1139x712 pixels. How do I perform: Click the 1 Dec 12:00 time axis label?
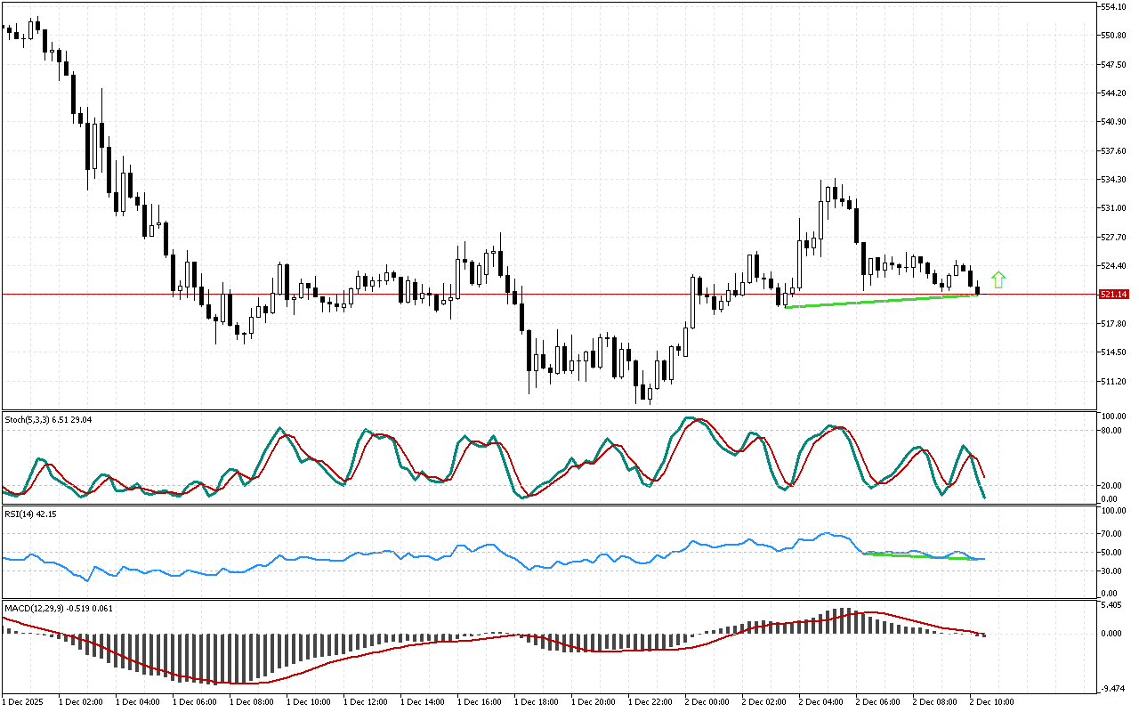366,701
